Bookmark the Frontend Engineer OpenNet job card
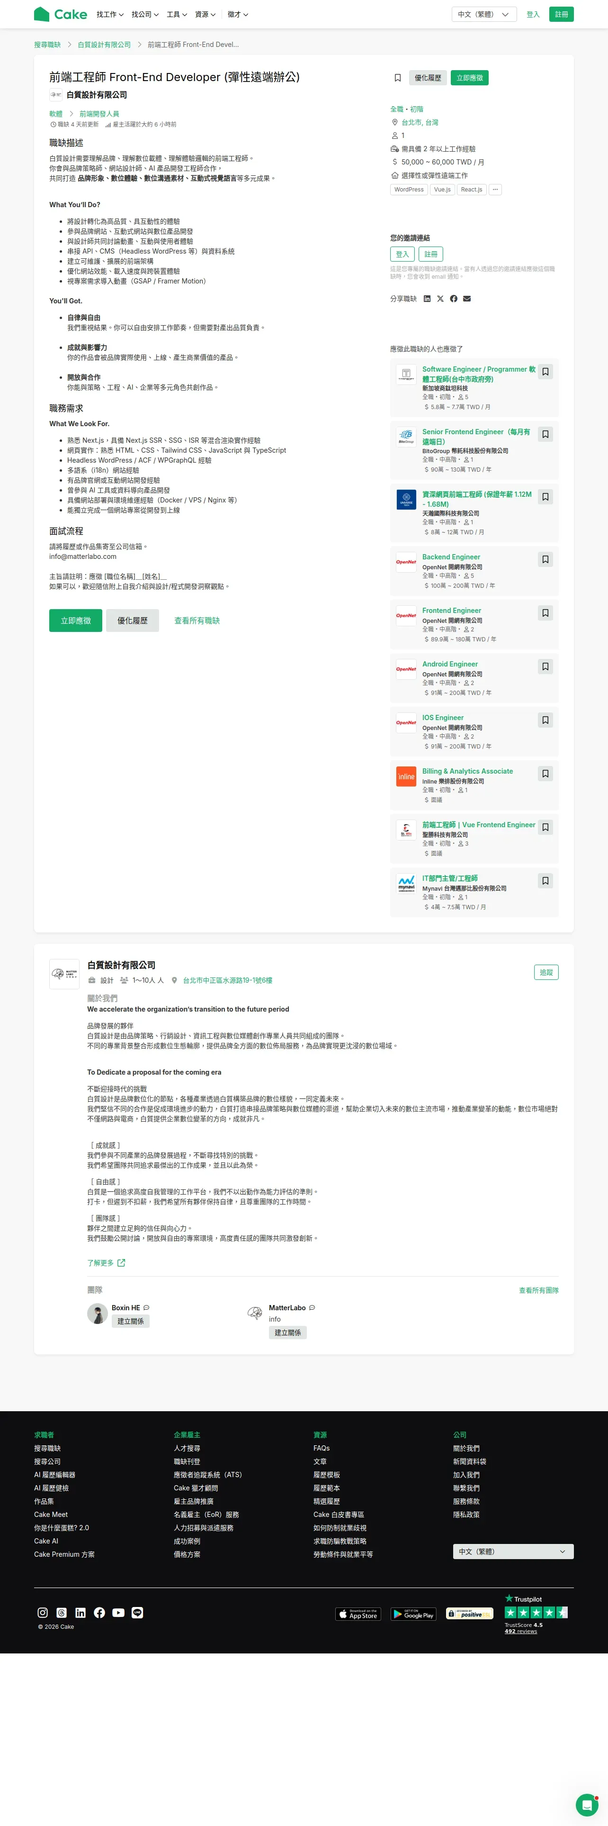 545,612
